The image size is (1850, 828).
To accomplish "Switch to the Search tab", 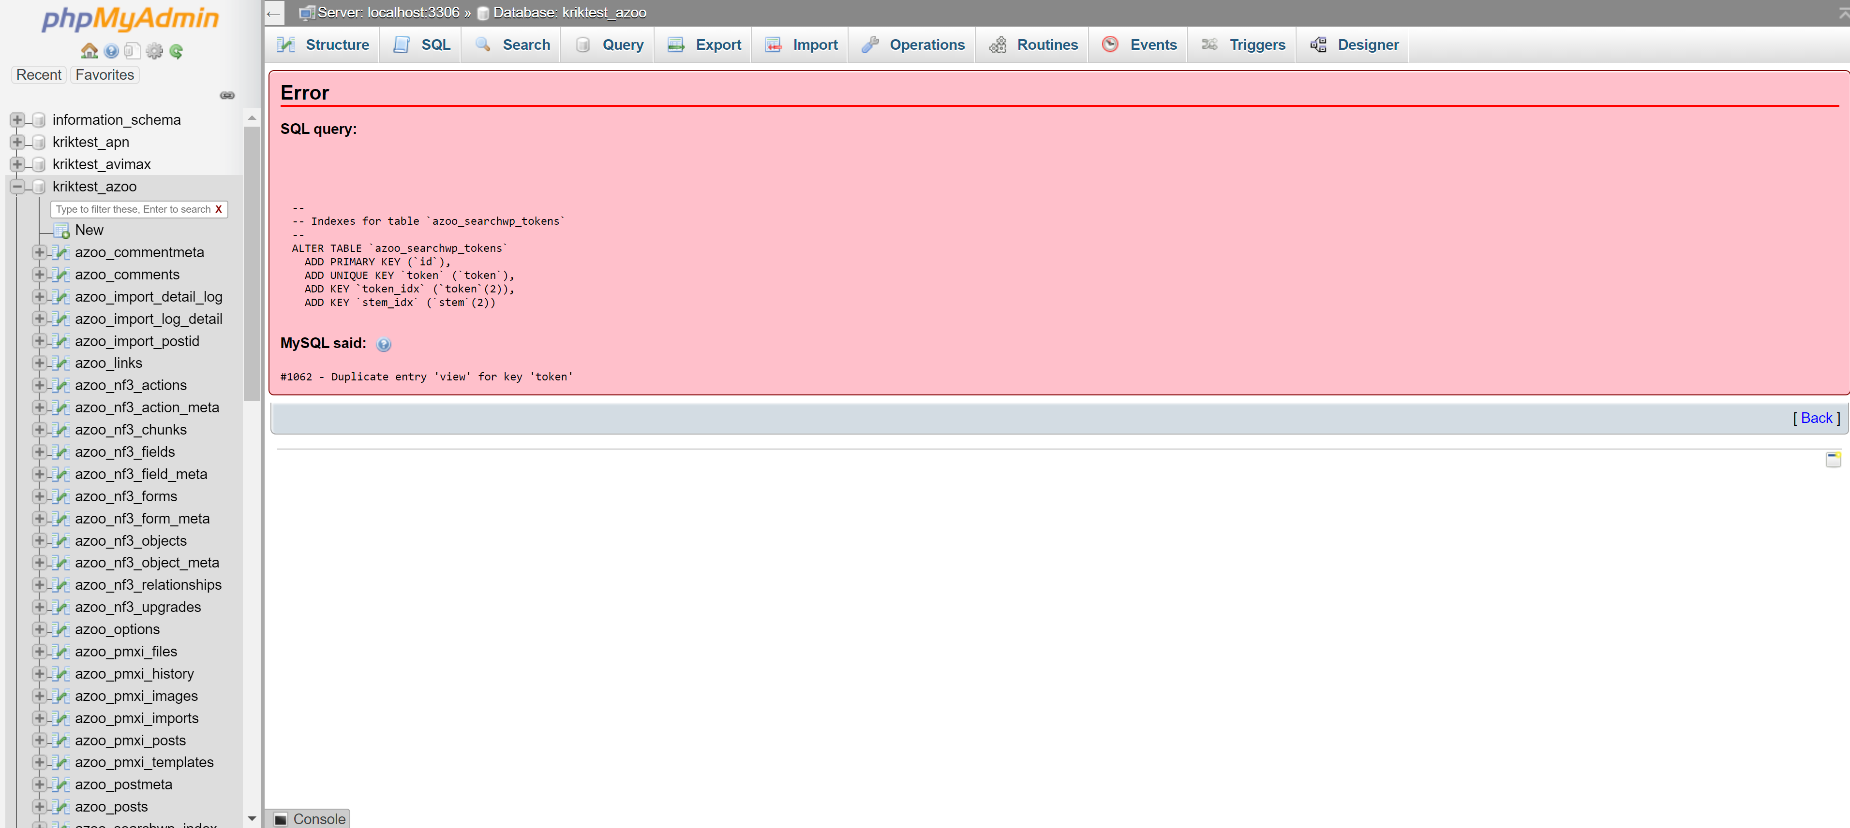I will pyautogui.click(x=512, y=44).
